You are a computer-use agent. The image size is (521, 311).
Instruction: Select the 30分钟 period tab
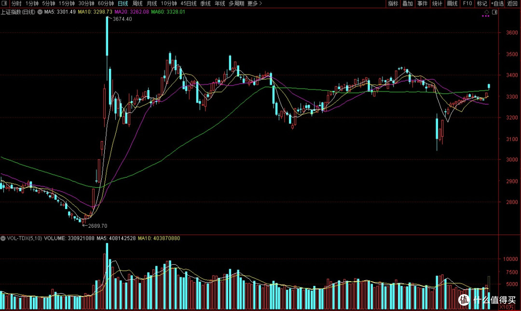tap(86, 3)
